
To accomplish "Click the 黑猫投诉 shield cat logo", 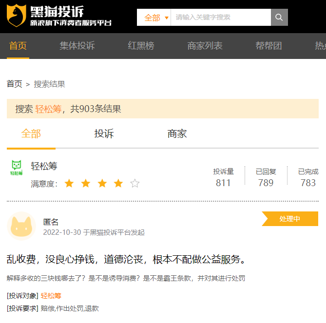I will (17, 16).
